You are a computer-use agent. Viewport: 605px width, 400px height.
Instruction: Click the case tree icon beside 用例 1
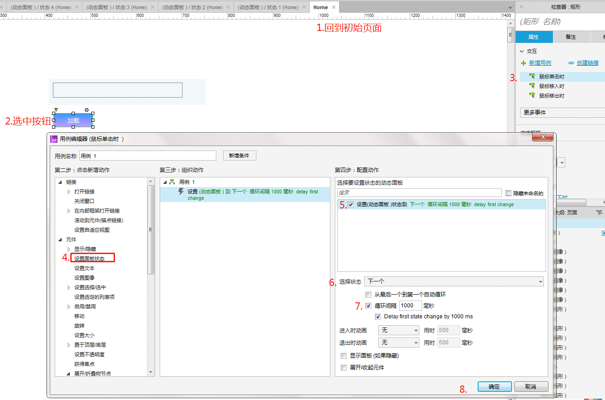[x=172, y=182]
